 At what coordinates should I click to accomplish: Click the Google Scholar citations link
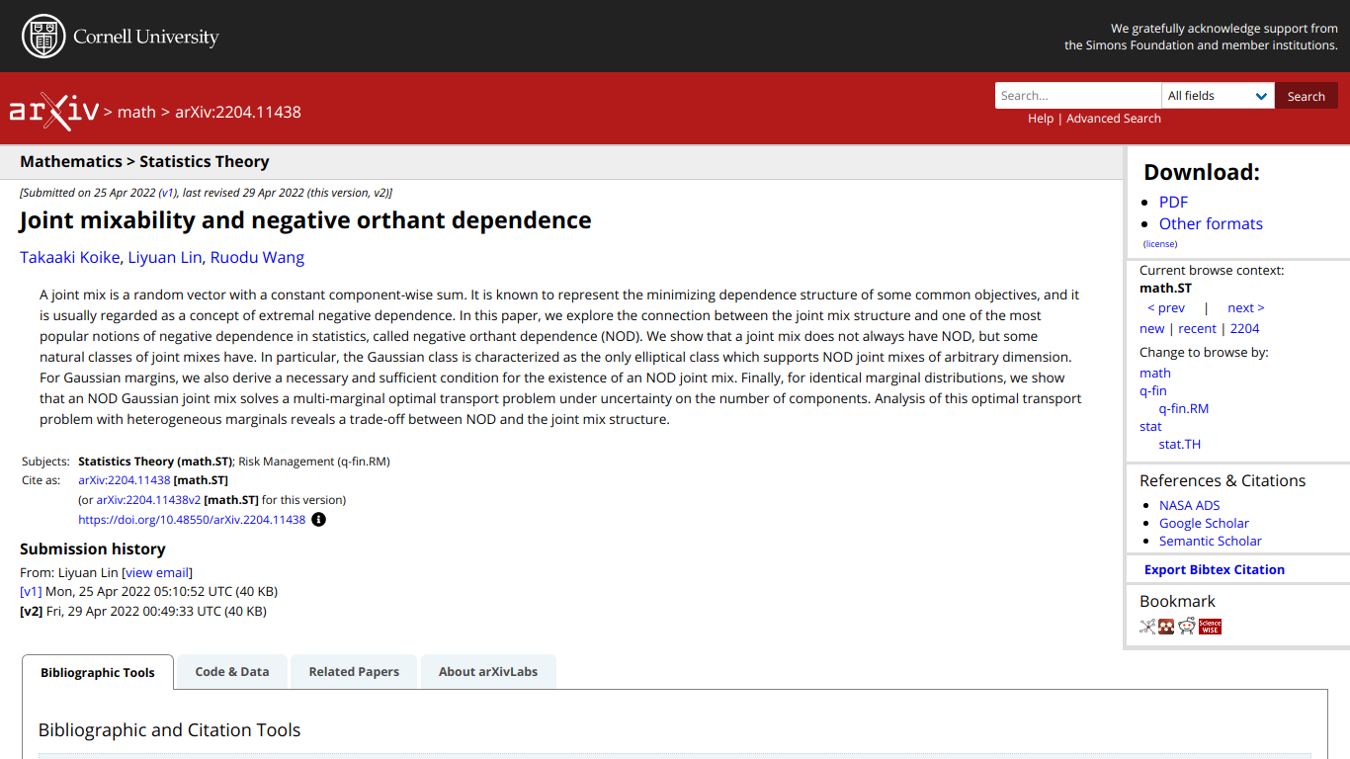click(1204, 523)
